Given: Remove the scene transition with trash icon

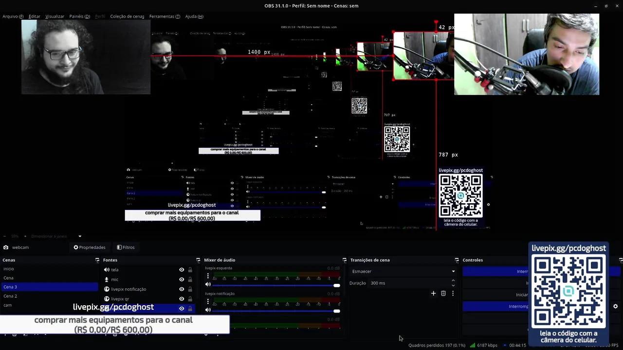Looking at the screenshot, I should (443, 293).
